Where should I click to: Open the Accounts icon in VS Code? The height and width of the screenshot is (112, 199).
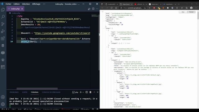tap(3, 97)
